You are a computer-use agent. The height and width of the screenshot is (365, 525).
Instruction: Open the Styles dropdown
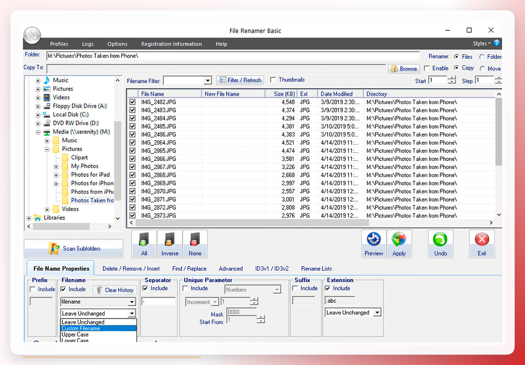pos(482,43)
